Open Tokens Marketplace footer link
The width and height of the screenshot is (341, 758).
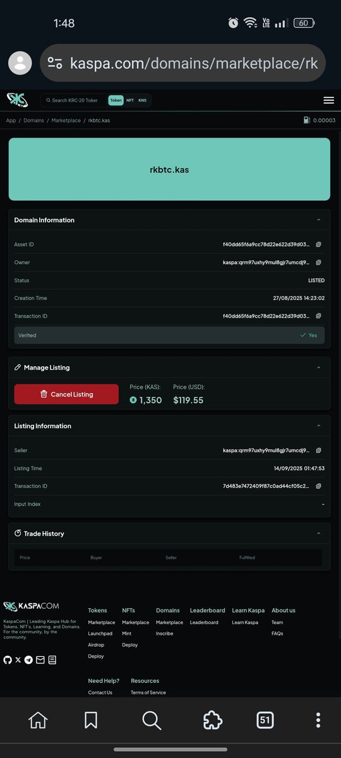click(x=102, y=622)
